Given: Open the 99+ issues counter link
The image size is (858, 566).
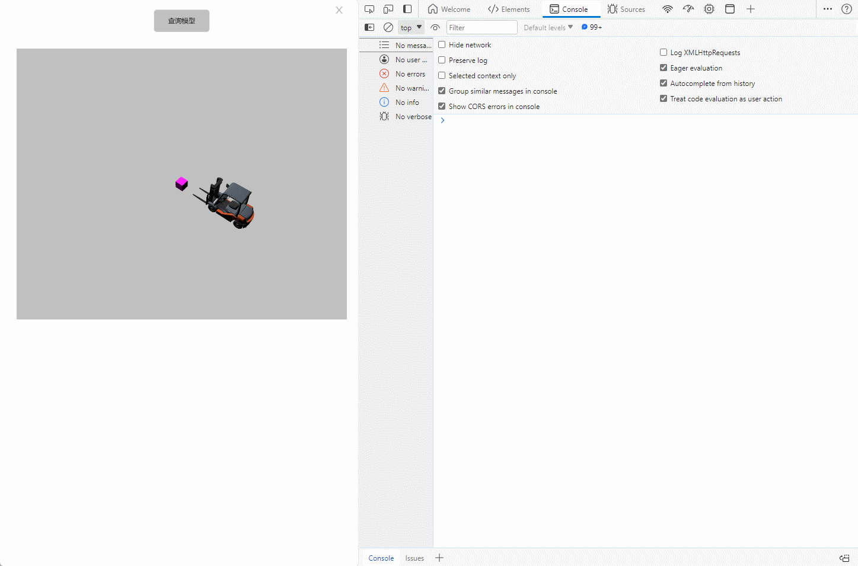Looking at the screenshot, I should (x=592, y=27).
